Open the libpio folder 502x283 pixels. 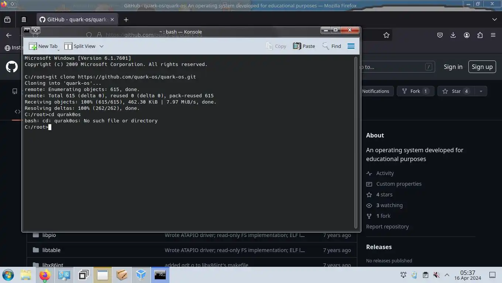coord(49,235)
